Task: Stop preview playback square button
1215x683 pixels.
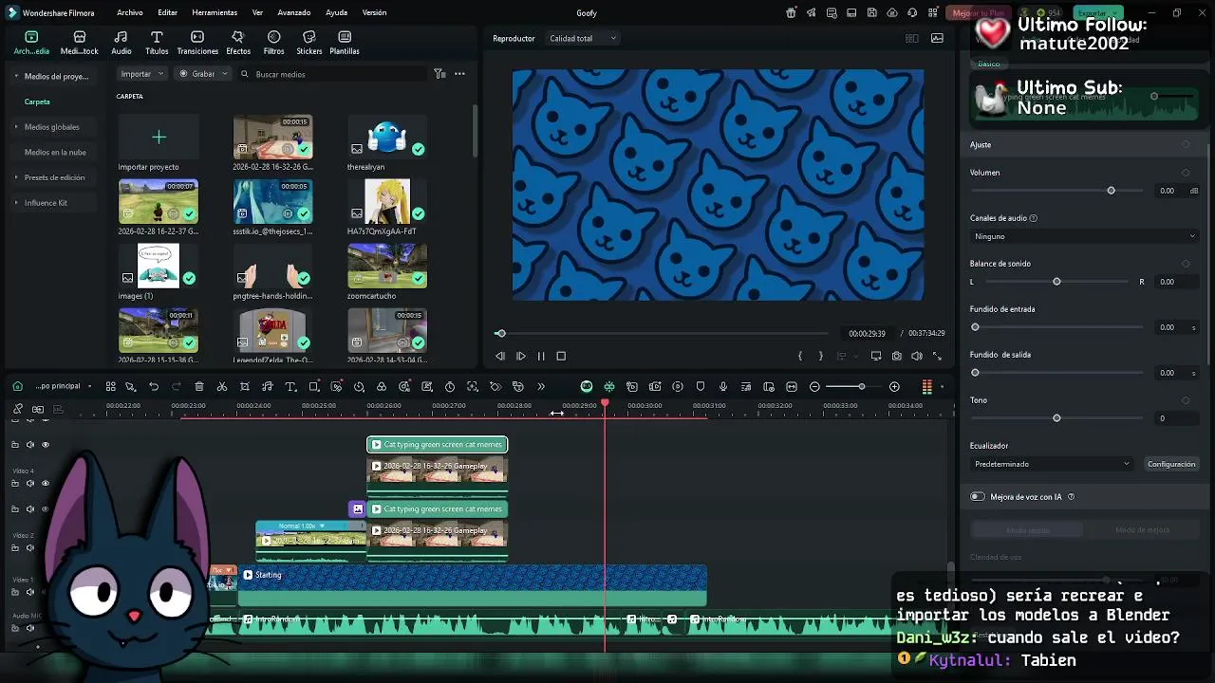Action: pyautogui.click(x=561, y=356)
